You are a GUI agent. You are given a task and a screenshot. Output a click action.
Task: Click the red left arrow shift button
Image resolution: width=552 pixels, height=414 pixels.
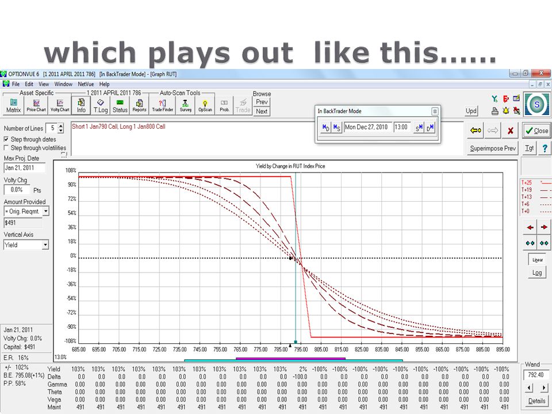click(530, 228)
